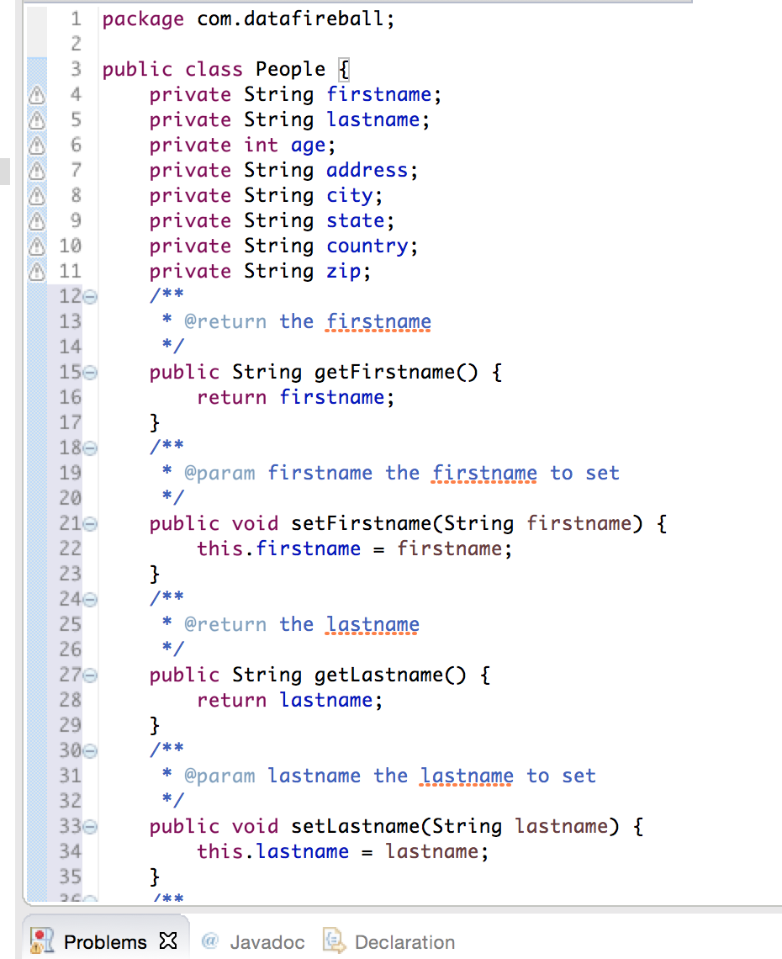Collapse getLastname method at line 27
The width and height of the screenshot is (782, 959).
pos(90,676)
